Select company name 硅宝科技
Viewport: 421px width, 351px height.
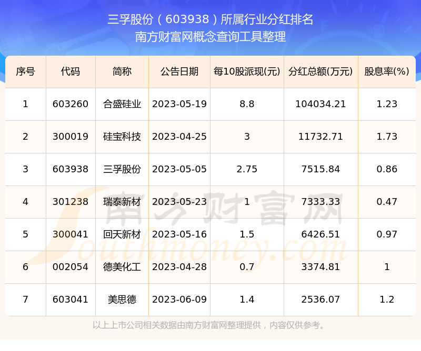pyautogui.click(x=122, y=137)
